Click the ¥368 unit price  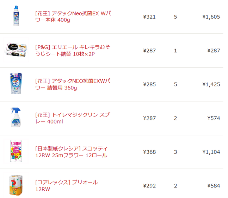(149, 152)
